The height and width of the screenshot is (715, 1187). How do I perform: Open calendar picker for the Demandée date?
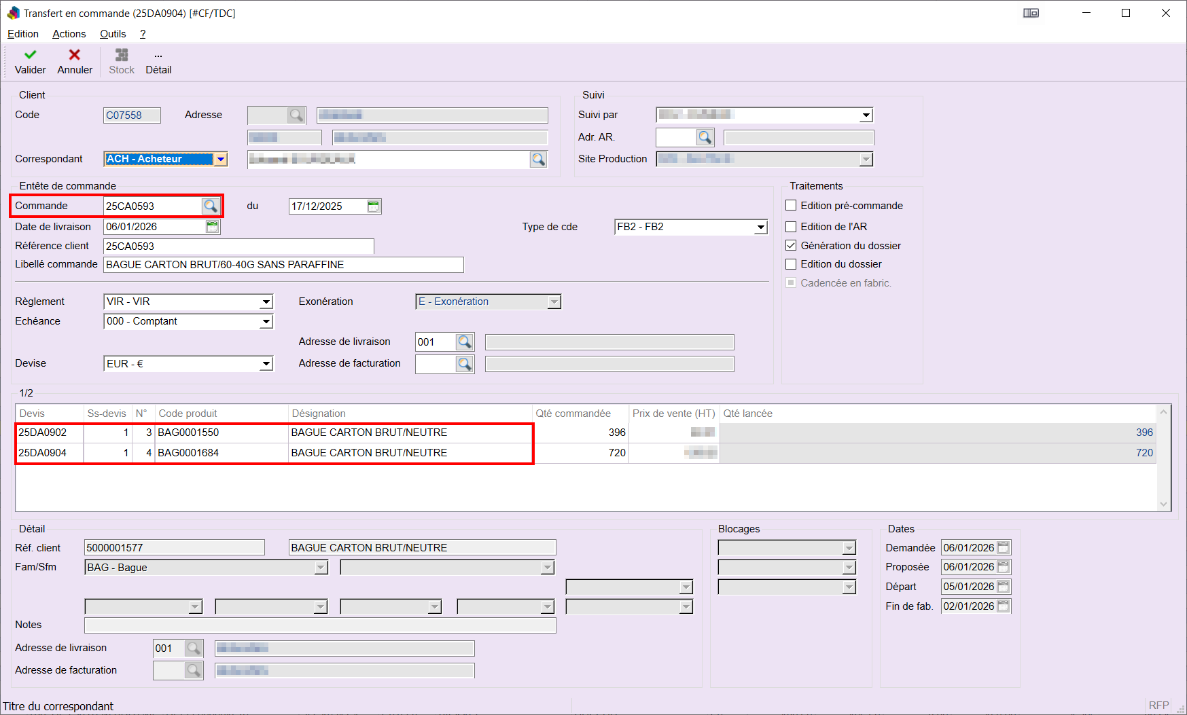click(1003, 548)
